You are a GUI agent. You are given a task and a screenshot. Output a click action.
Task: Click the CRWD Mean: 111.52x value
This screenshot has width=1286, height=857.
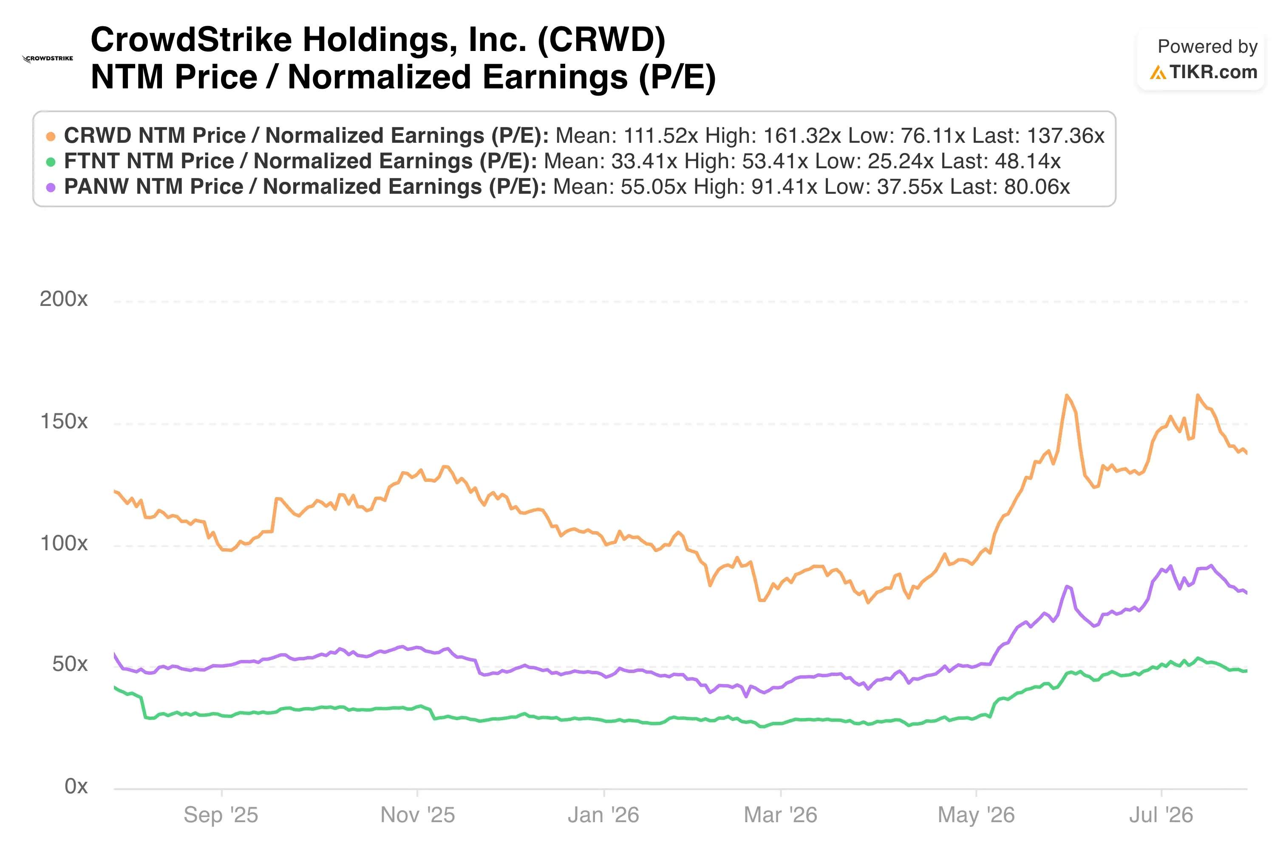[627, 136]
